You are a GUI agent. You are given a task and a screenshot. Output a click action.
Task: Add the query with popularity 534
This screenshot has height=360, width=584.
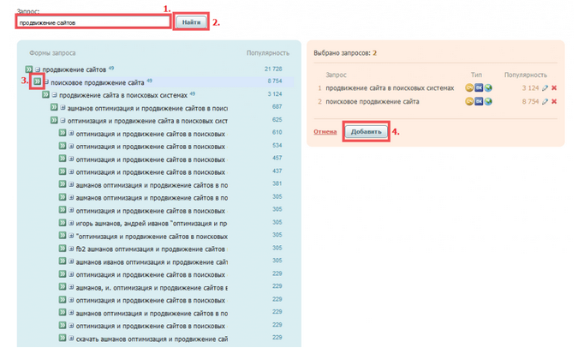tap(63, 146)
